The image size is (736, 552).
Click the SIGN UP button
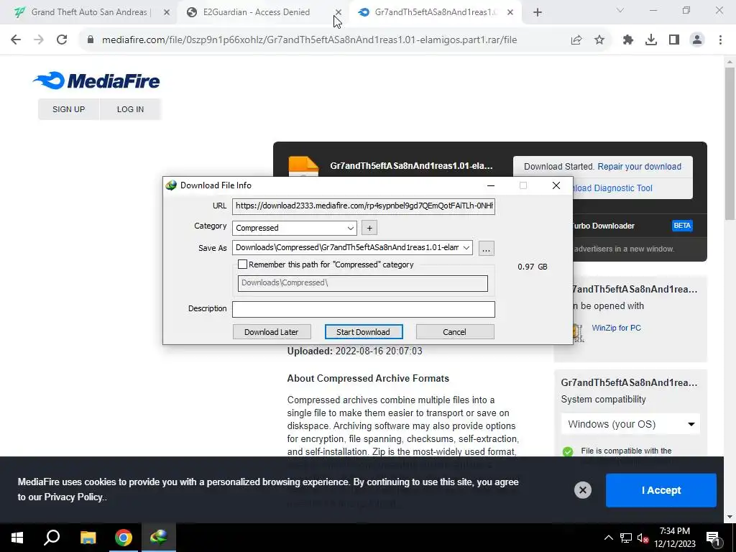coord(68,109)
